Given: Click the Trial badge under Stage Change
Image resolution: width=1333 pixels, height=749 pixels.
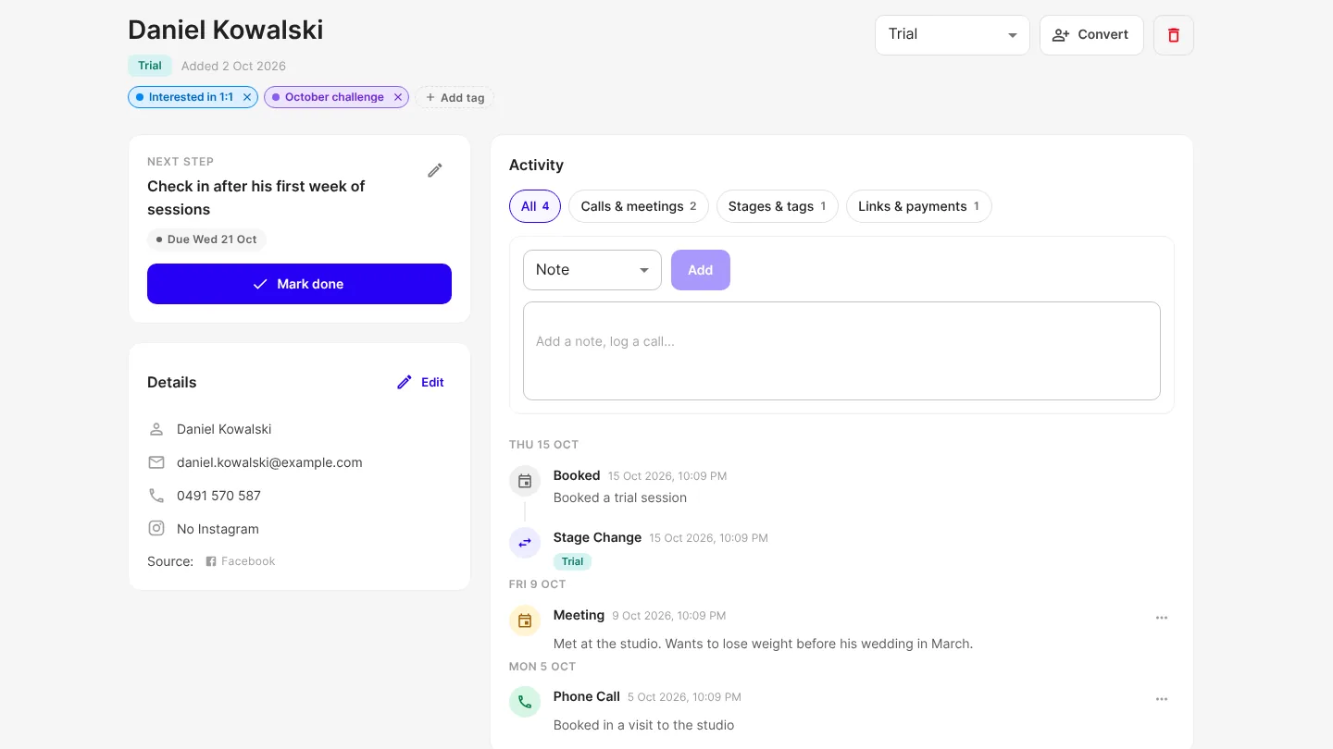Looking at the screenshot, I should 572,561.
